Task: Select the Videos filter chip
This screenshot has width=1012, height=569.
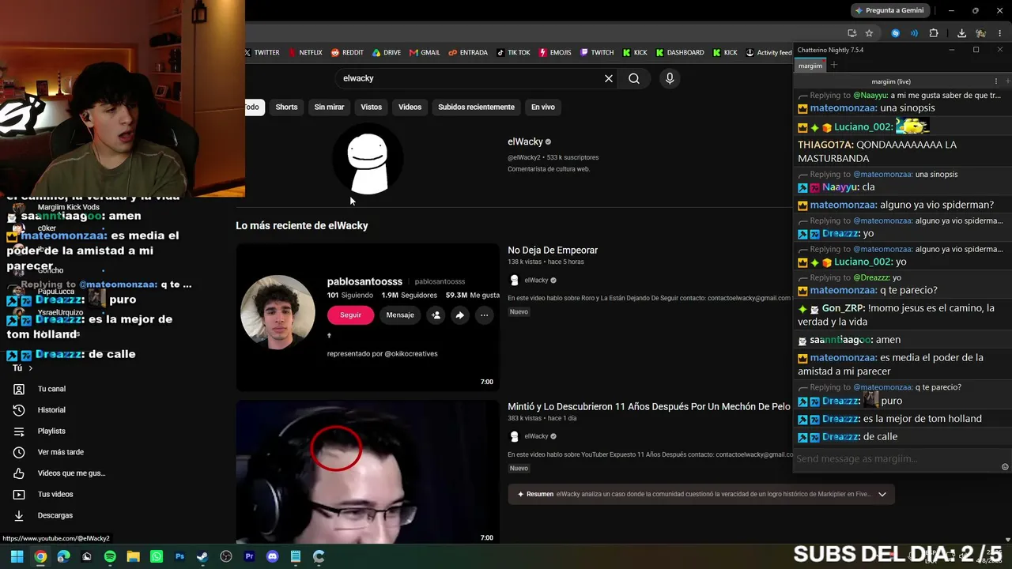Action: coord(410,107)
